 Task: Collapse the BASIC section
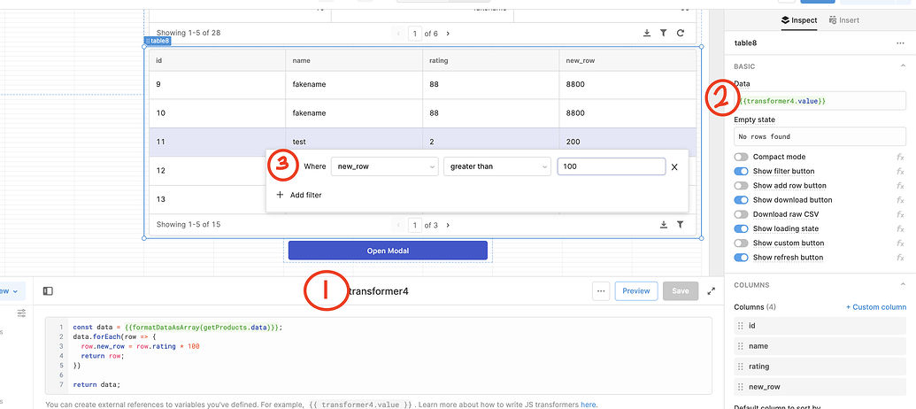[903, 66]
